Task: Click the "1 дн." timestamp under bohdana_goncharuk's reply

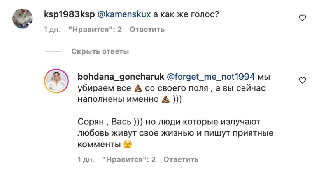Action: [86, 159]
